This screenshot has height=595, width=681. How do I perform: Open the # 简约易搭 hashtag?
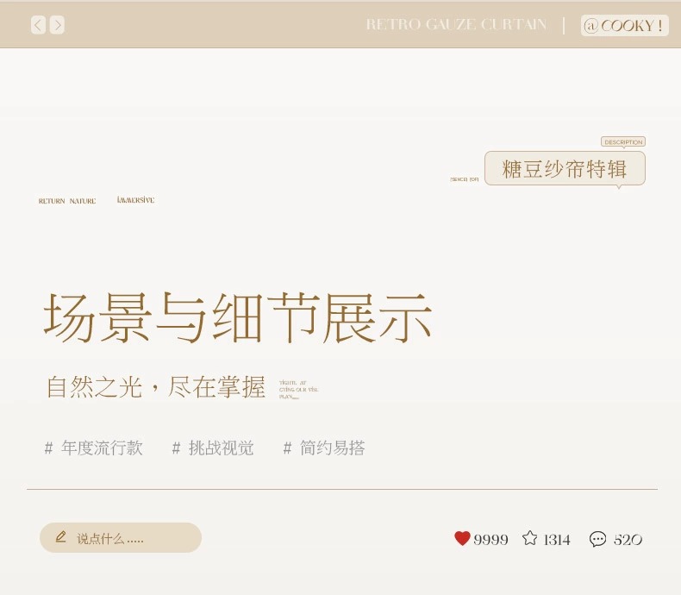point(324,448)
